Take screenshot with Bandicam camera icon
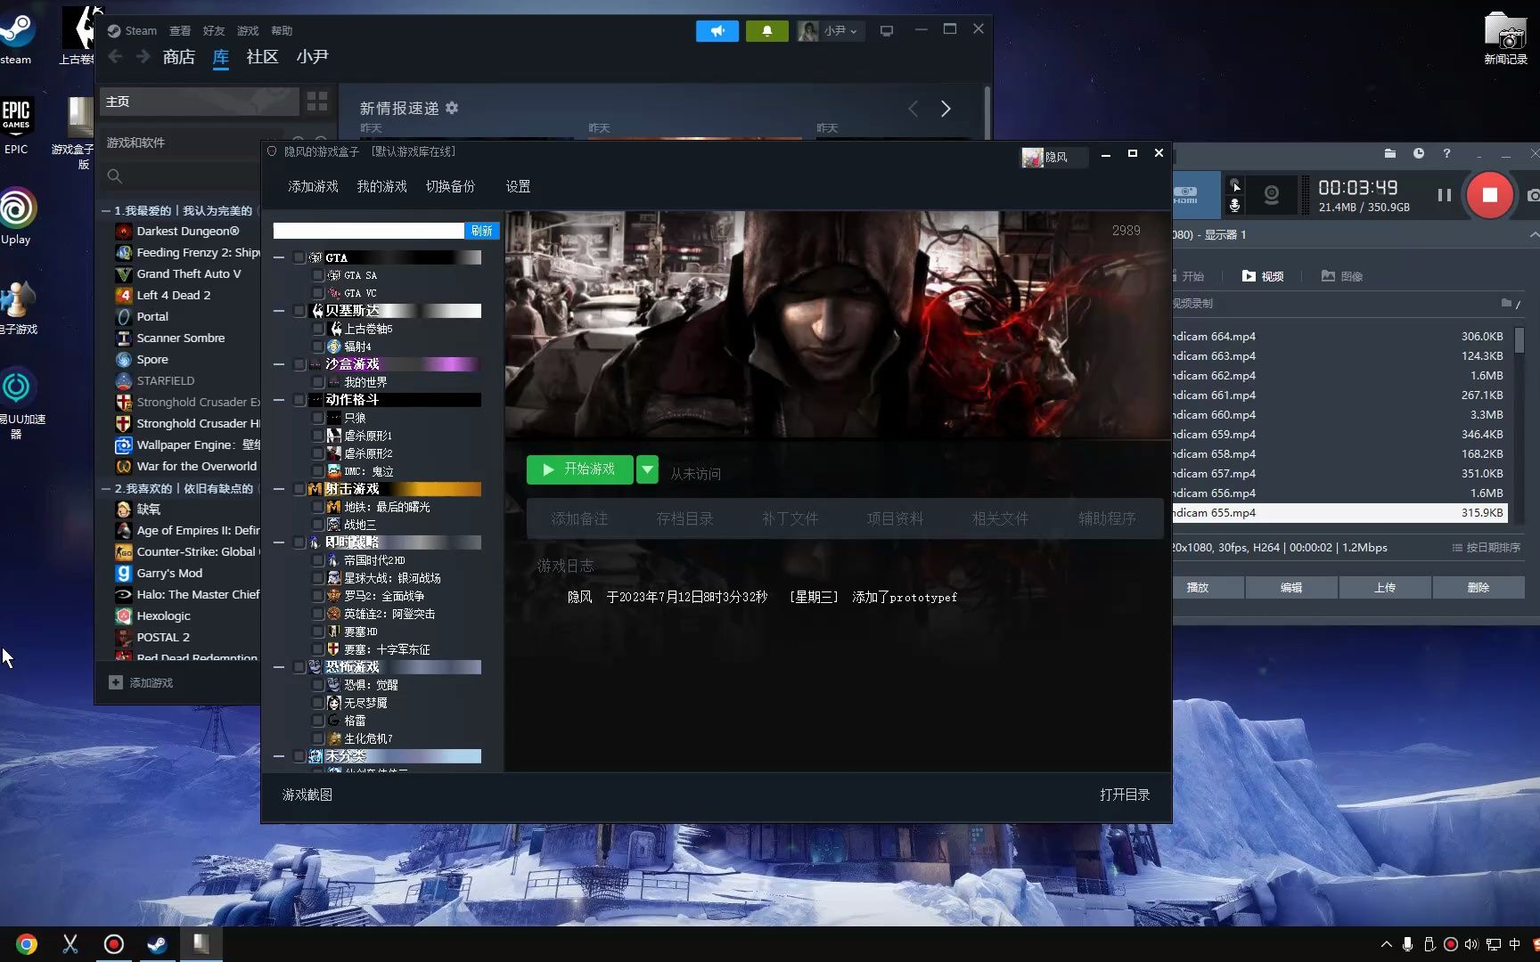1540x962 pixels. (x=1532, y=195)
